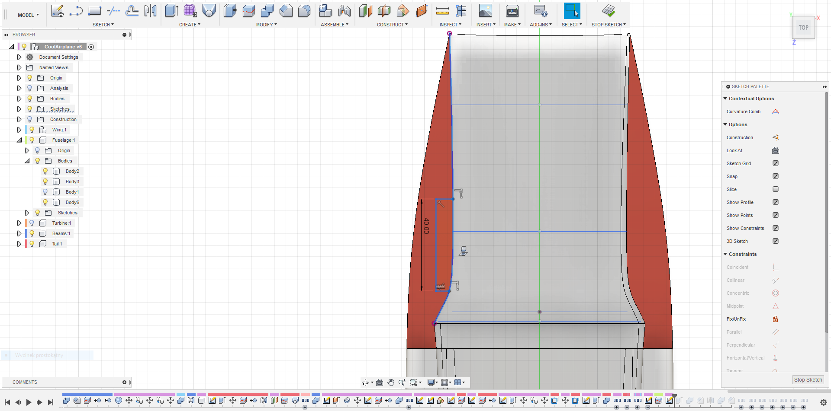This screenshot has height=411, width=831.
Task: Click the Stop Sketch button
Action: coord(808,380)
